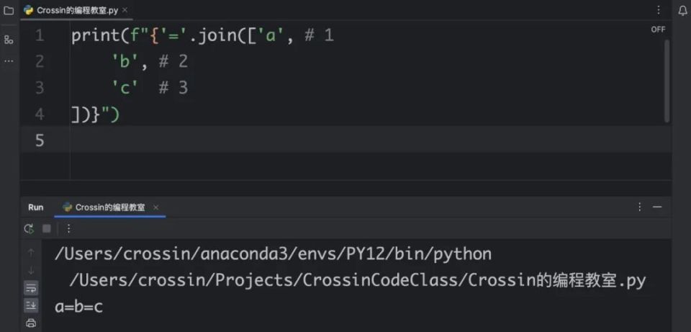The width and height of the screenshot is (691, 332).
Task: Stop the running process
Action: tap(46, 228)
